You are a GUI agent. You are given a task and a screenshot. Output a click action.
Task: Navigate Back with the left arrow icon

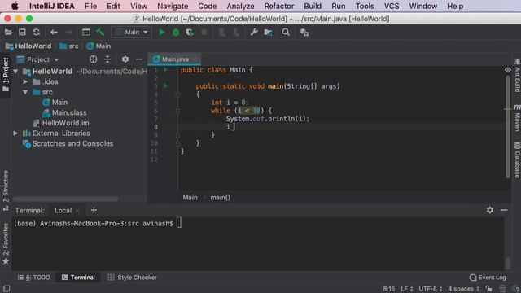click(54, 33)
